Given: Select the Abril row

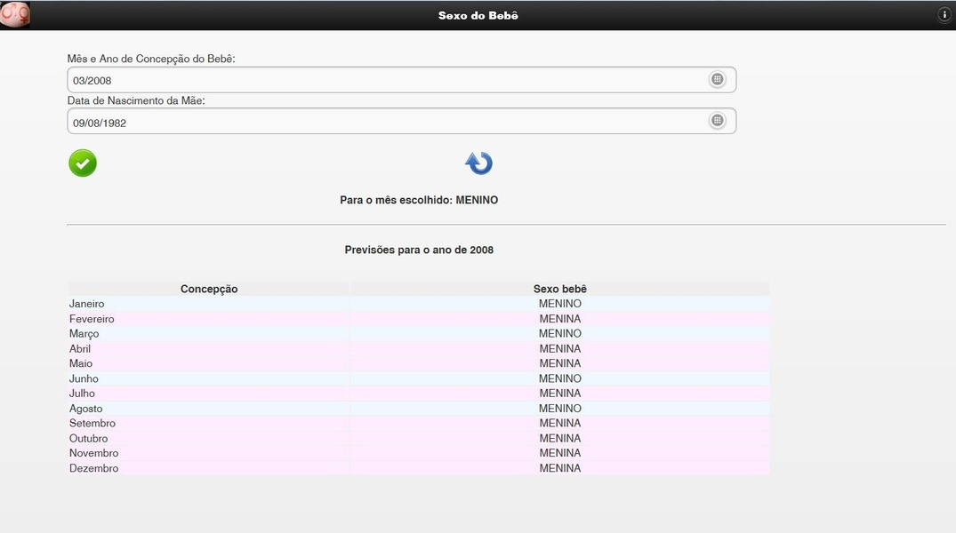Looking at the screenshot, I should [418, 348].
